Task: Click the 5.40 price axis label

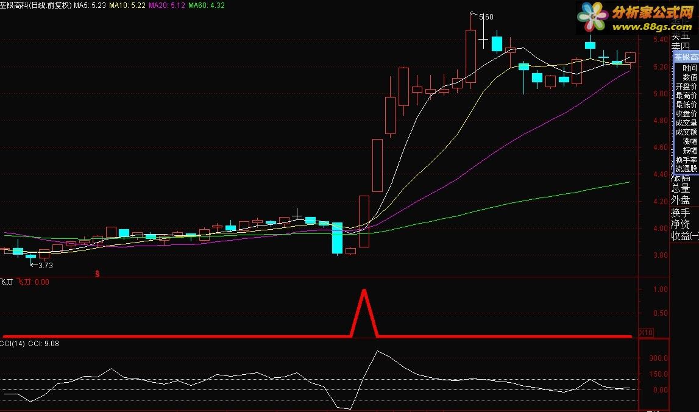Action: pos(661,40)
